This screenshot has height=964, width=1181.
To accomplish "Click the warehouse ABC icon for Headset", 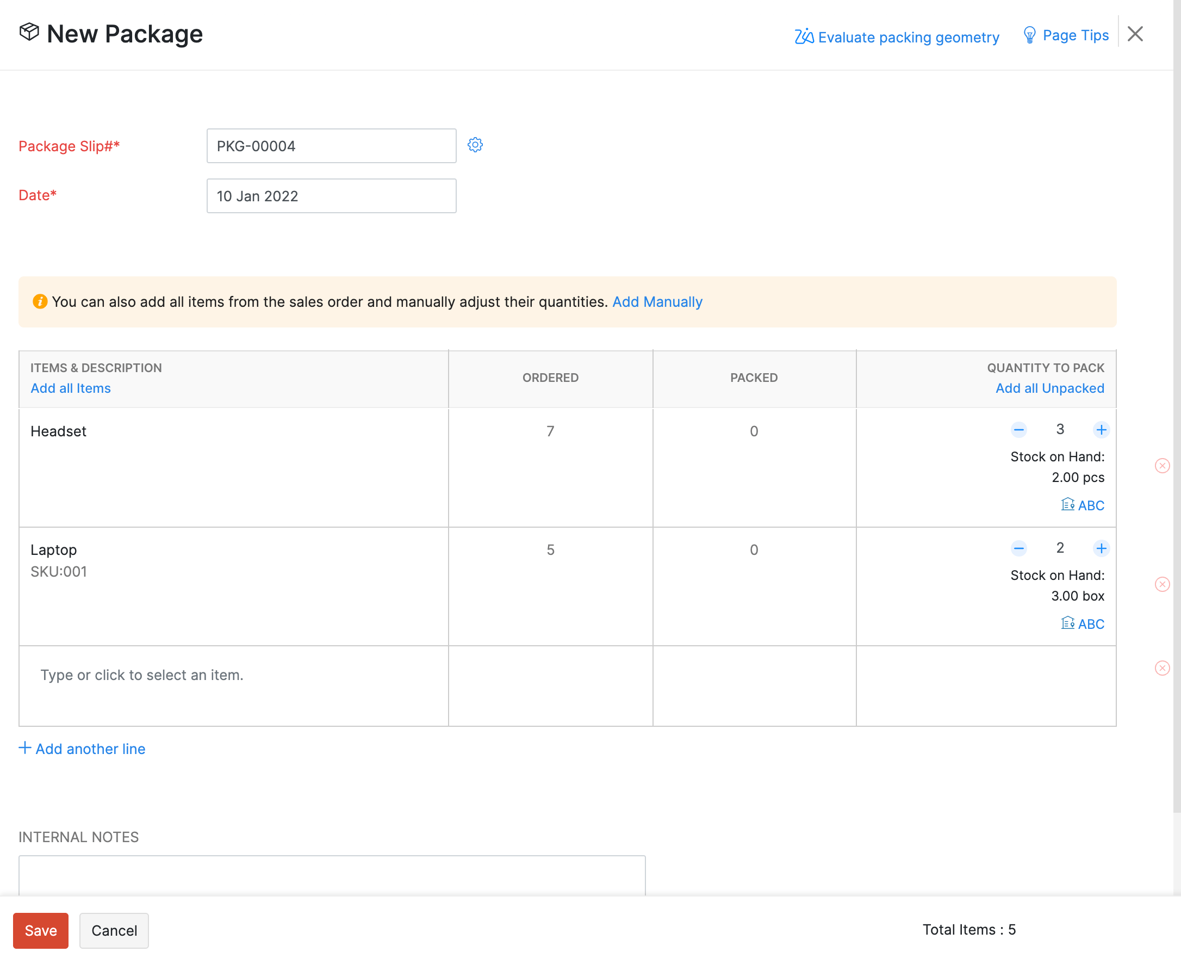I will pyautogui.click(x=1068, y=505).
